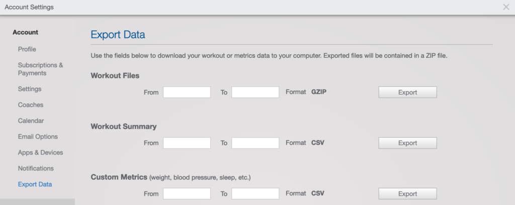Select Coaches in the sidebar

click(x=31, y=105)
